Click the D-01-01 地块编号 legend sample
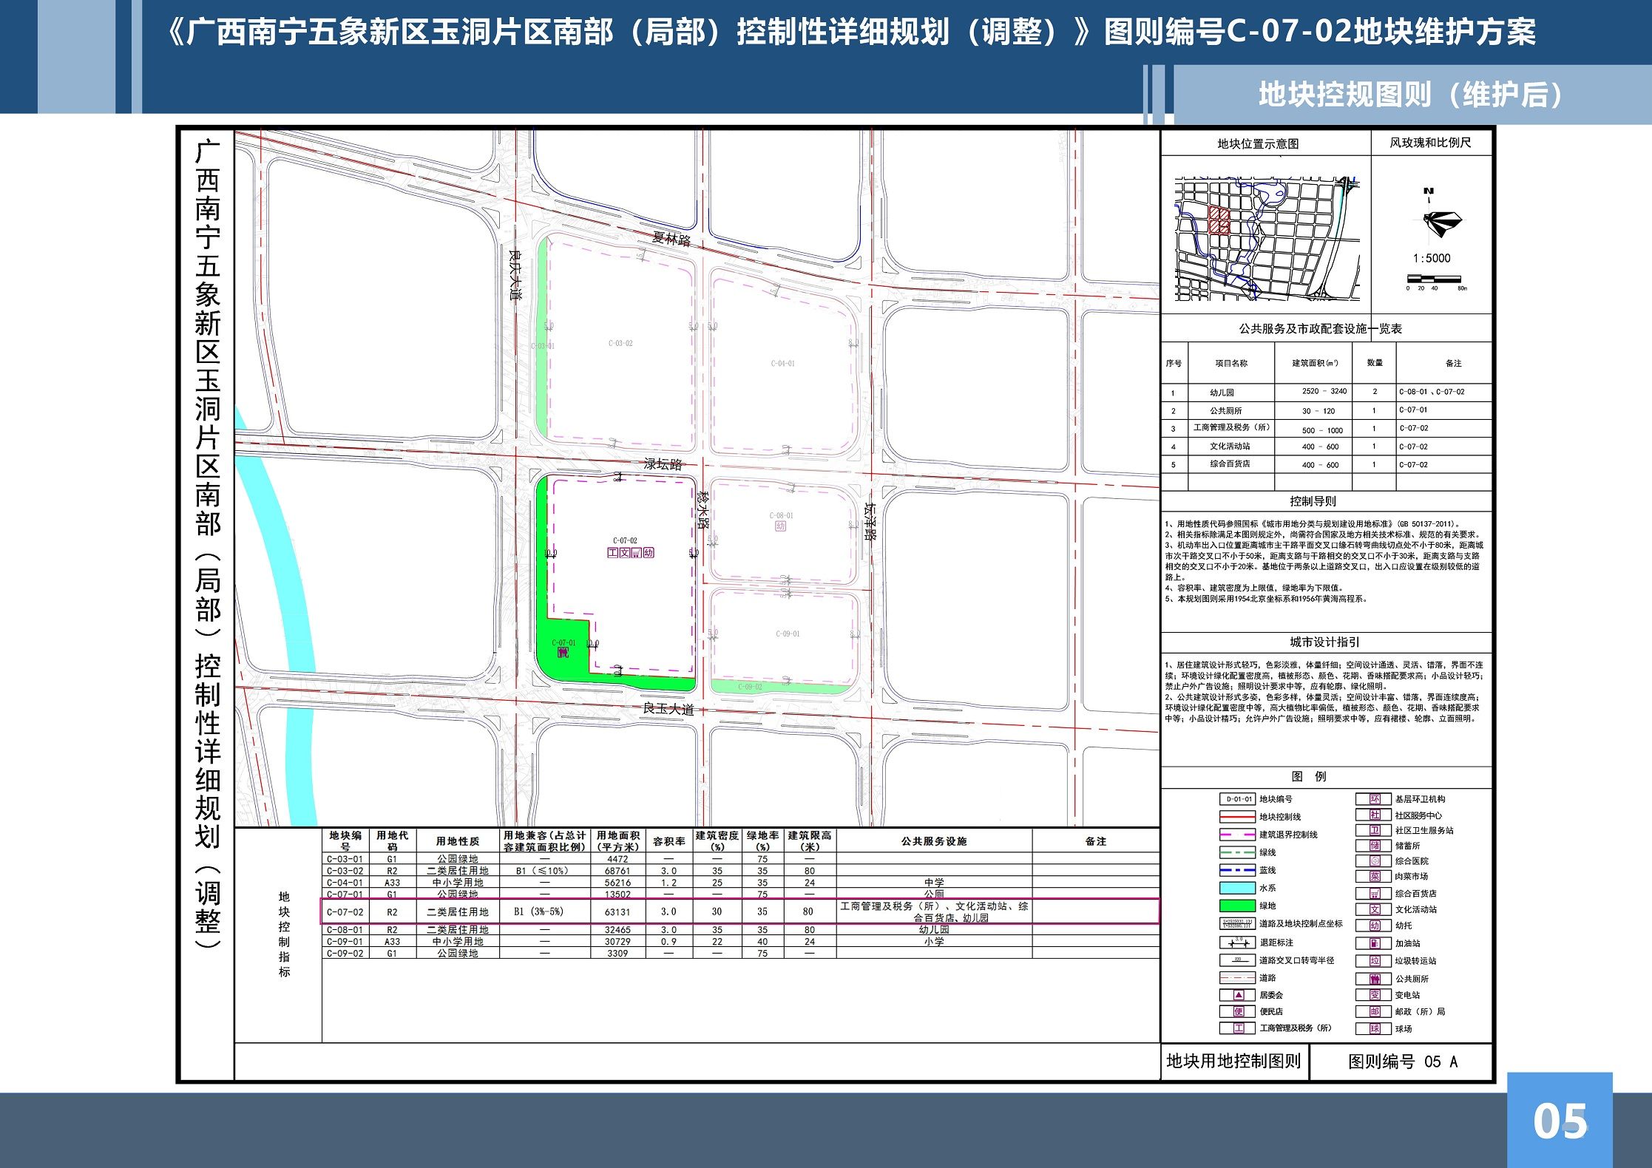This screenshot has height=1168, width=1652. [1237, 799]
